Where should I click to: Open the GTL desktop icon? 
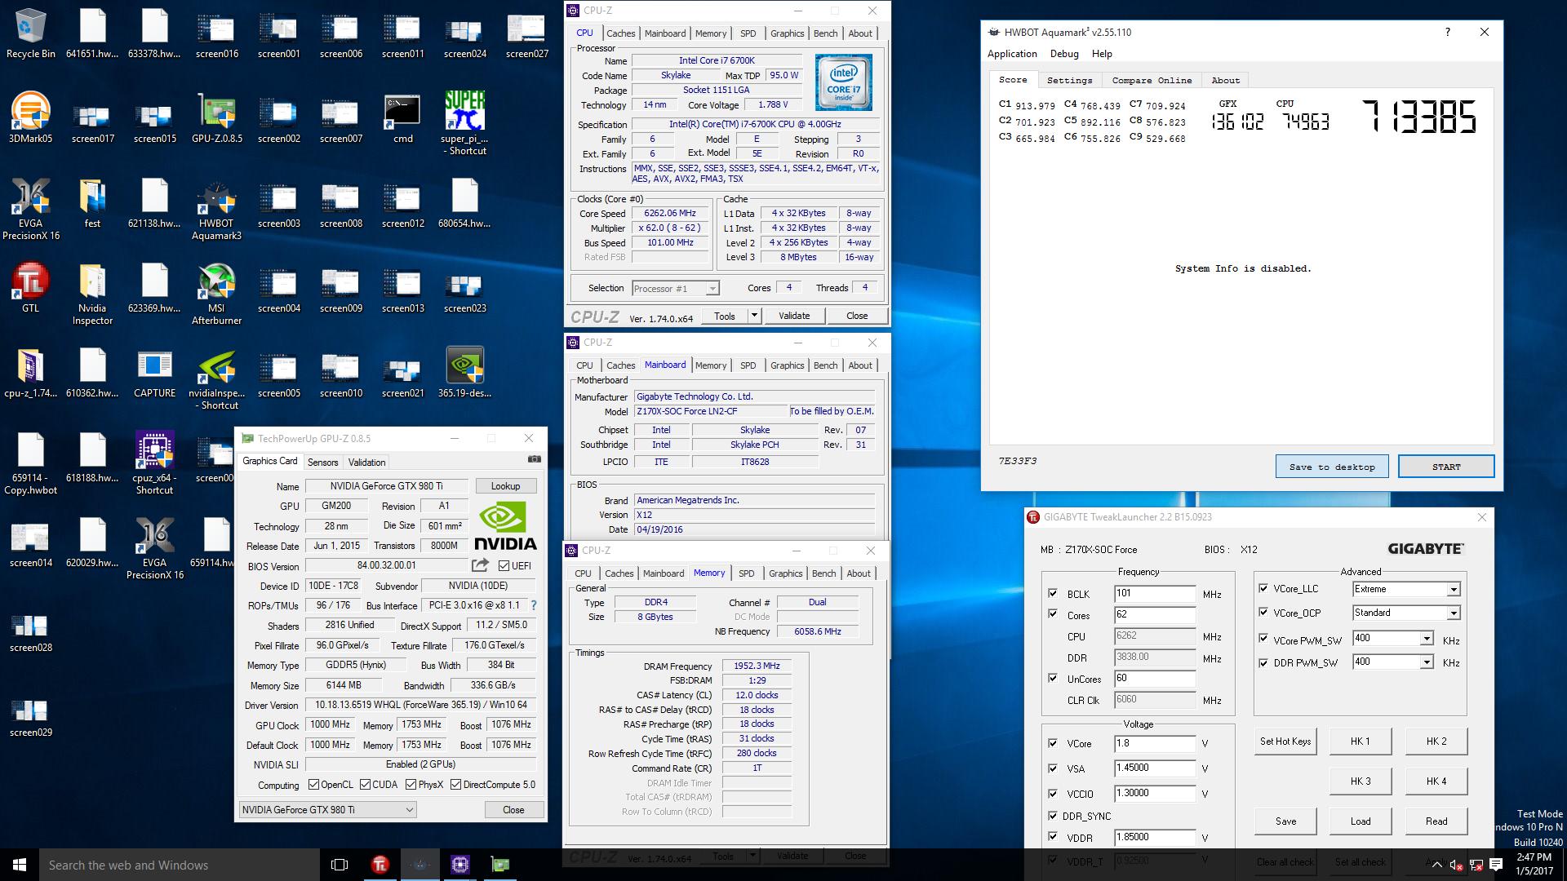pos(30,289)
